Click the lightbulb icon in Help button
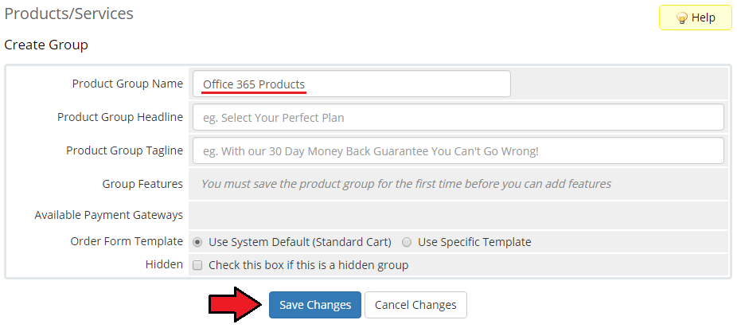The image size is (737, 328). (681, 18)
